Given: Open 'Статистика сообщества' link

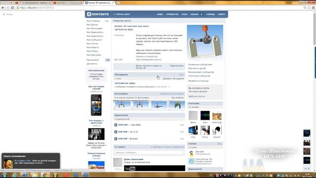Looking at the screenshot, I should (199, 76).
